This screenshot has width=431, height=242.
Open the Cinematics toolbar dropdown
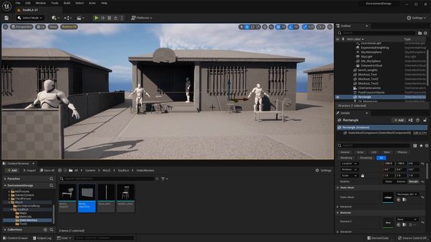point(81,18)
